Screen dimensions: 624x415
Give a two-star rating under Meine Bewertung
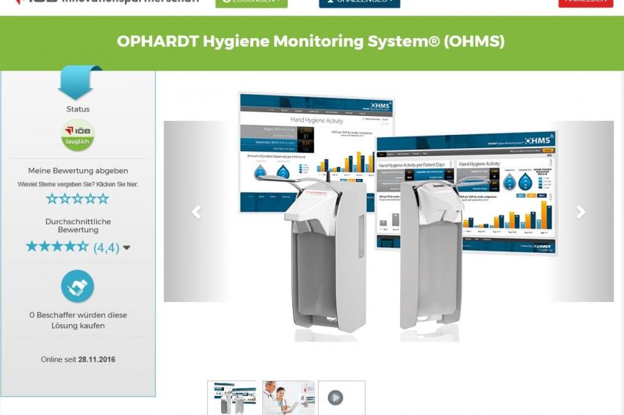click(x=65, y=199)
